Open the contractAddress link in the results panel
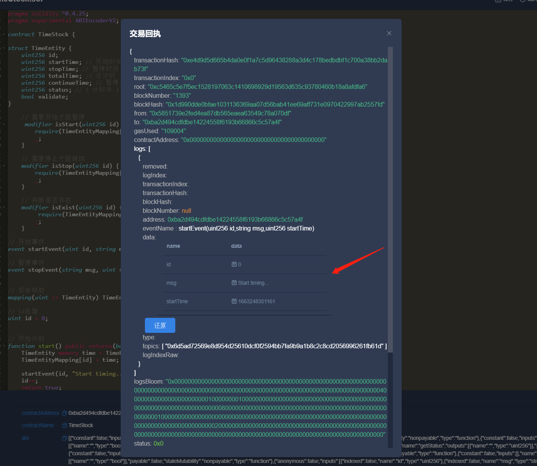Screen dimensions: 537x466 click(x=40, y=413)
